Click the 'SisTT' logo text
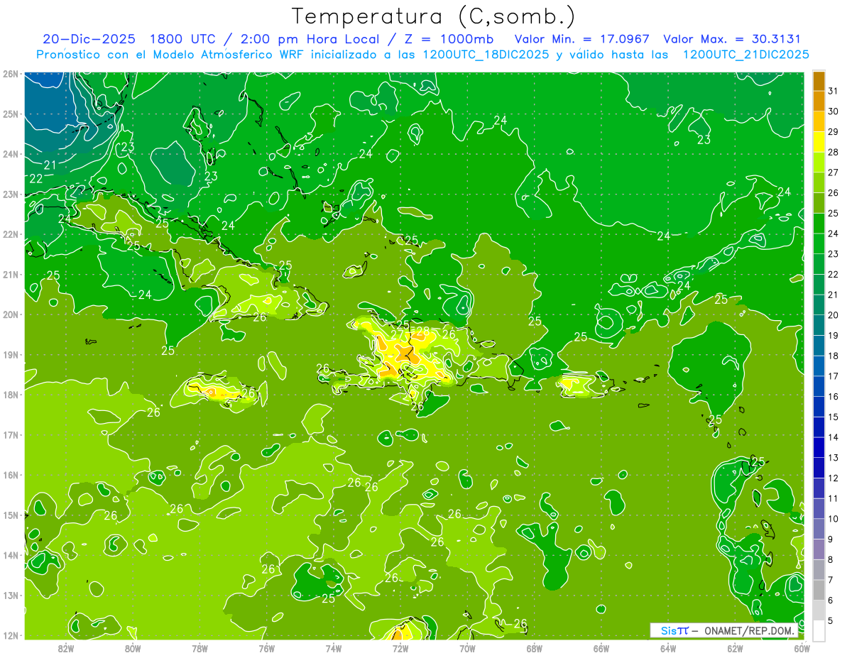This screenshot has width=852, height=658. click(674, 630)
